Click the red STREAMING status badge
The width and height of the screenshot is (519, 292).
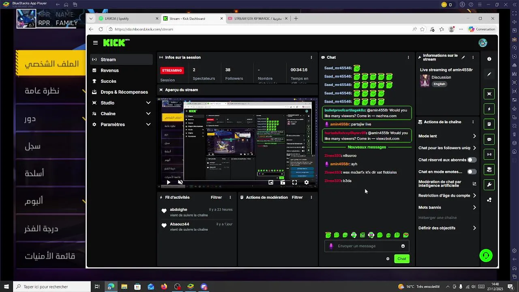(172, 70)
